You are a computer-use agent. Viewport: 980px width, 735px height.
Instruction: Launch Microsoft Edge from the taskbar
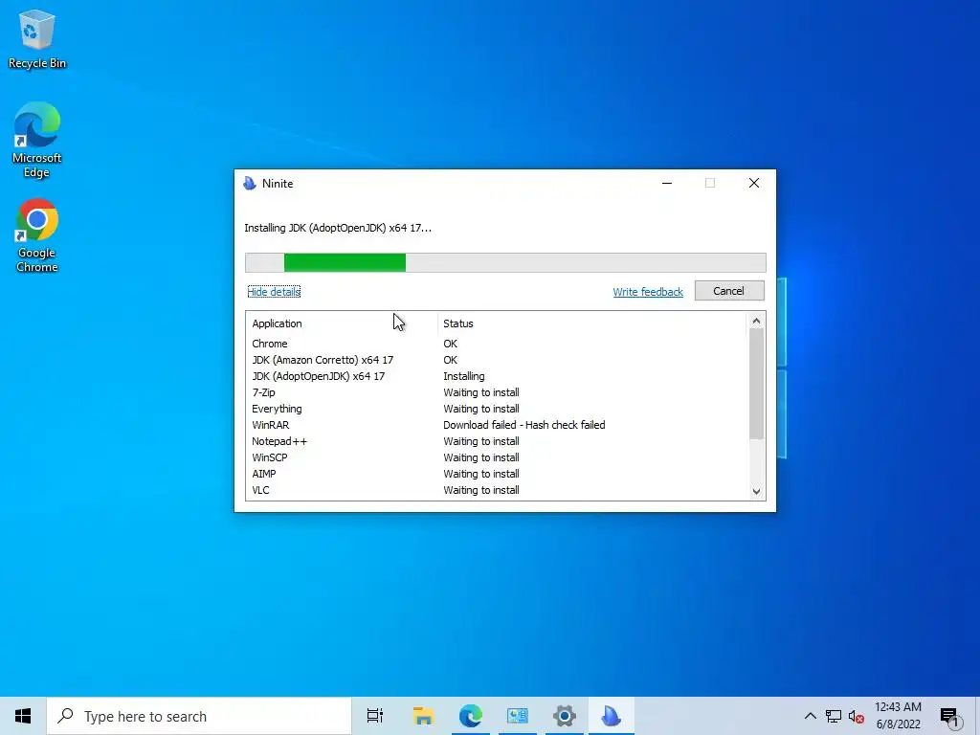pyautogui.click(x=470, y=716)
